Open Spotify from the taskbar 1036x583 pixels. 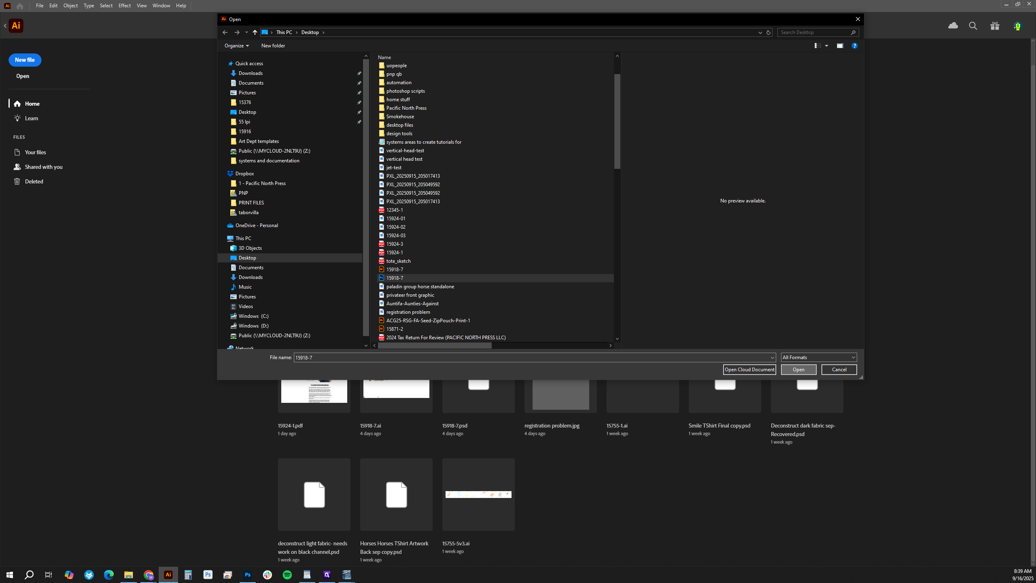[287, 574]
